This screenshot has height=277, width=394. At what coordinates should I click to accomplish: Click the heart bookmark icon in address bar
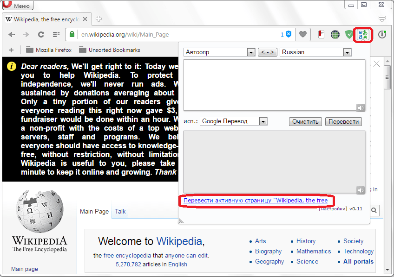pos(303,34)
